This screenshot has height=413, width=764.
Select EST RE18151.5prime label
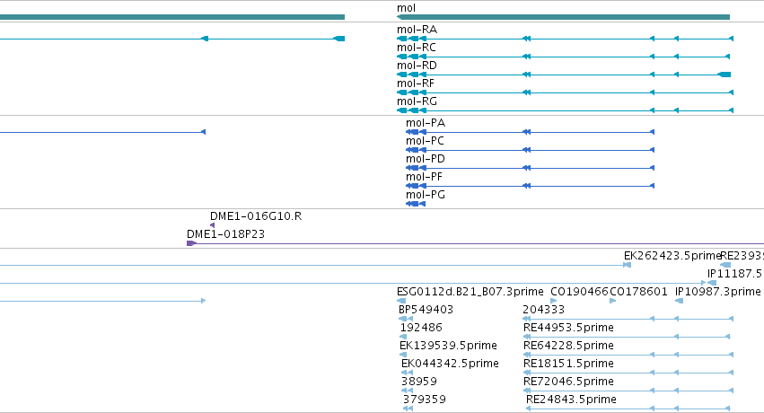pos(568,364)
